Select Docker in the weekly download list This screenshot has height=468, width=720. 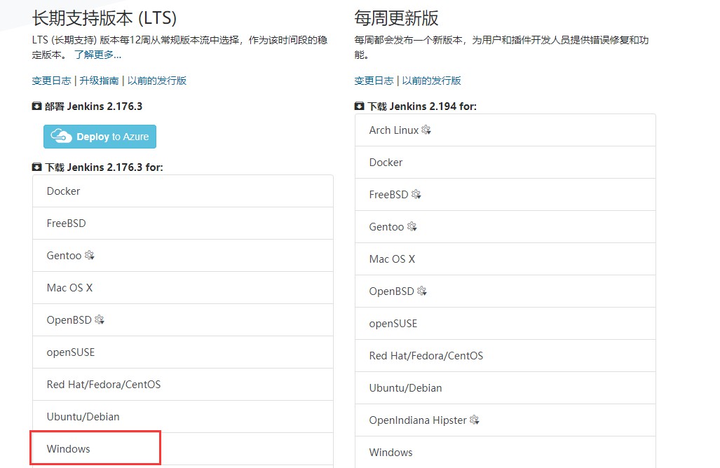click(x=505, y=163)
